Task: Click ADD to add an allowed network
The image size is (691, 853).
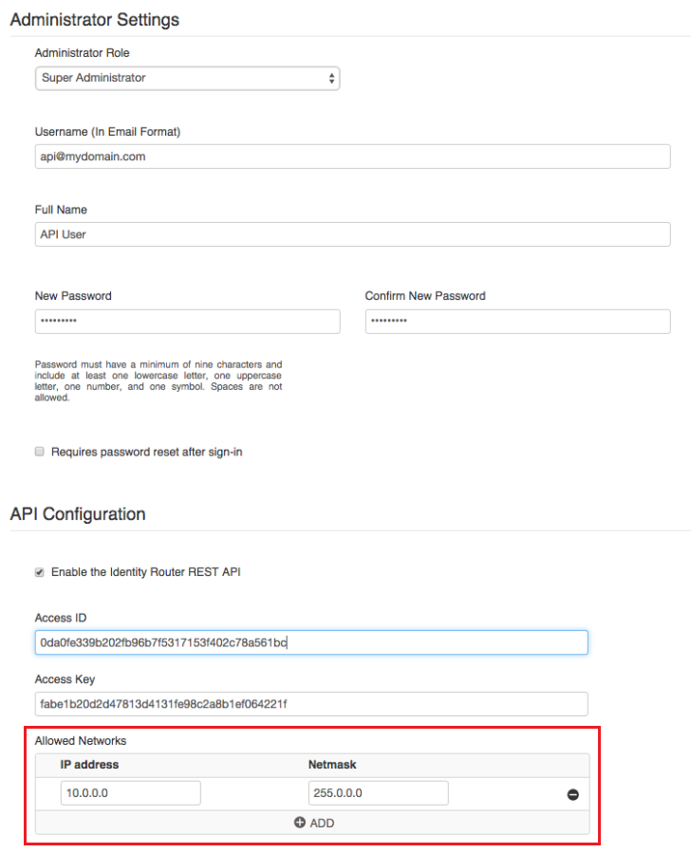Action: (313, 823)
